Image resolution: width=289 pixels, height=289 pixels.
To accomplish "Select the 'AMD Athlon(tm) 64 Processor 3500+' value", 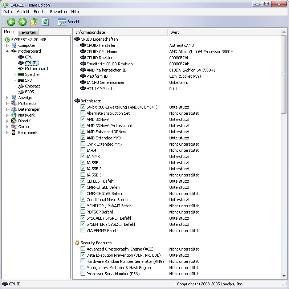I will click(x=201, y=52).
